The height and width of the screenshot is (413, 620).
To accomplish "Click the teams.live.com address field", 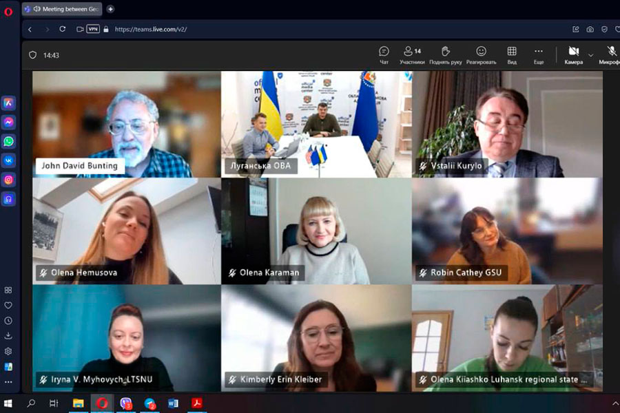I will pyautogui.click(x=151, y=29).
